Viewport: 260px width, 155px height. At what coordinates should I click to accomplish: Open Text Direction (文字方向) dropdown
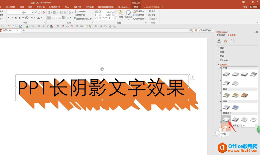[x=80, y=11]
